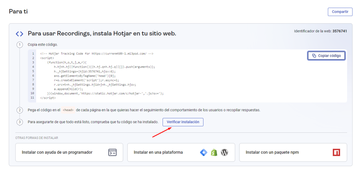Copy the tracking code with Copiar código

point(326,56)
